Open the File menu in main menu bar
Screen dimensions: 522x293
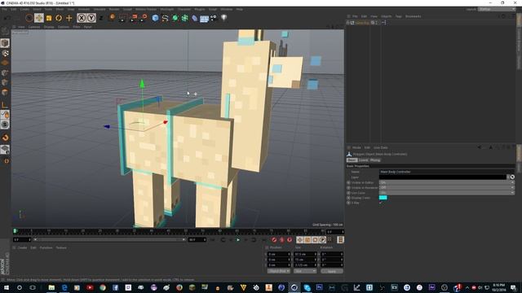(x=4, y=9)
